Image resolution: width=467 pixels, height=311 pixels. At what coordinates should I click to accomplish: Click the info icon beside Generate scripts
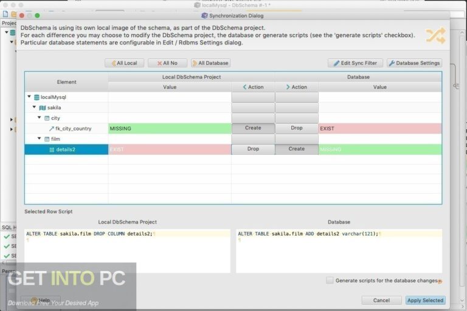pyautogui.click(x=440, y=281)
